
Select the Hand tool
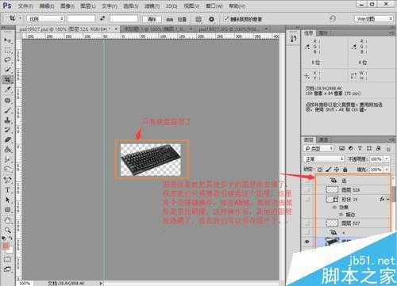coord(7,220)
